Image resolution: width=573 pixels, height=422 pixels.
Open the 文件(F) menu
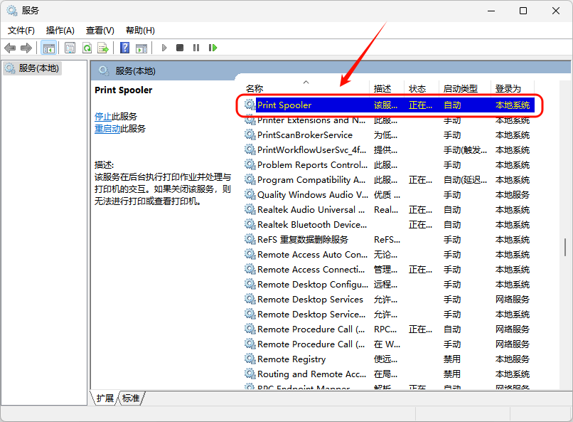click(x=21, y=31)
